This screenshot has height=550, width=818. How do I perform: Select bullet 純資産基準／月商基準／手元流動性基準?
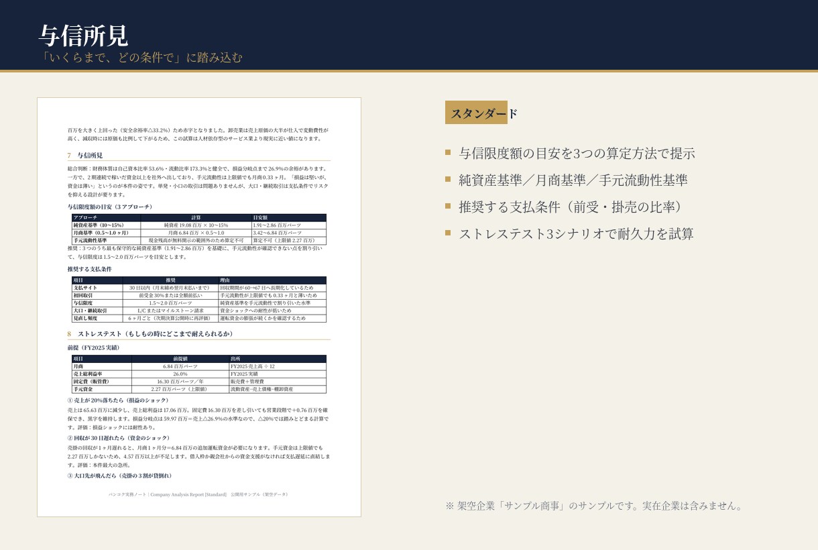[573, 180]
